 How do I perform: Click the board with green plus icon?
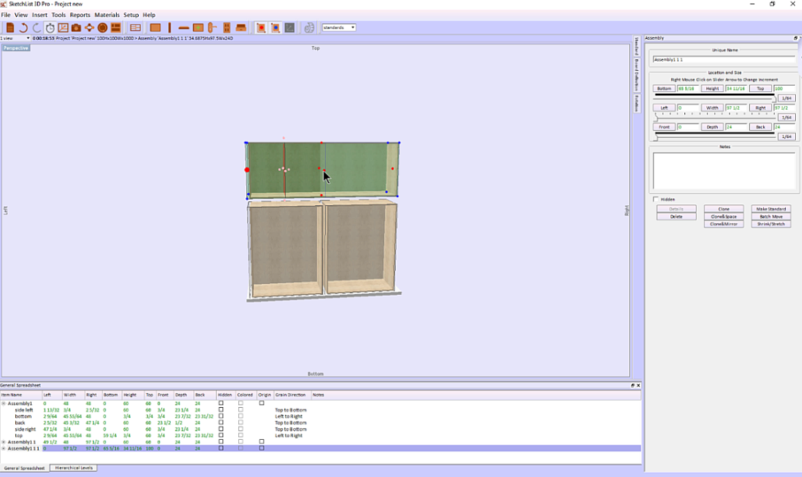tap(198, 27)
